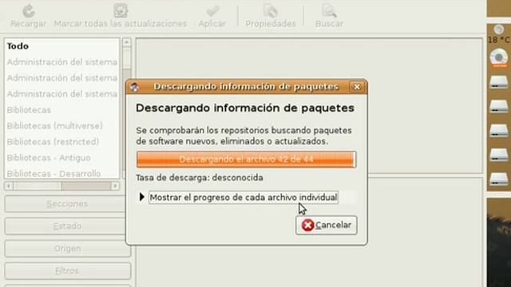Click the Aplicar checkmark icon

tap(212, 11)
